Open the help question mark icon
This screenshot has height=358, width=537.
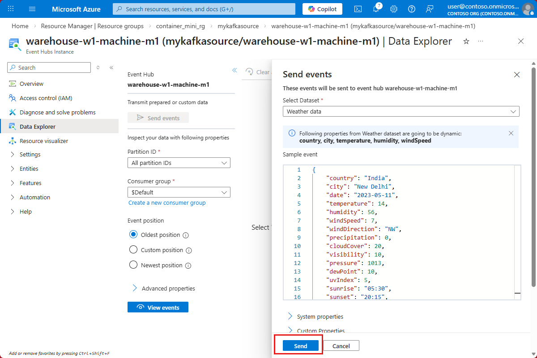(412, 9)
